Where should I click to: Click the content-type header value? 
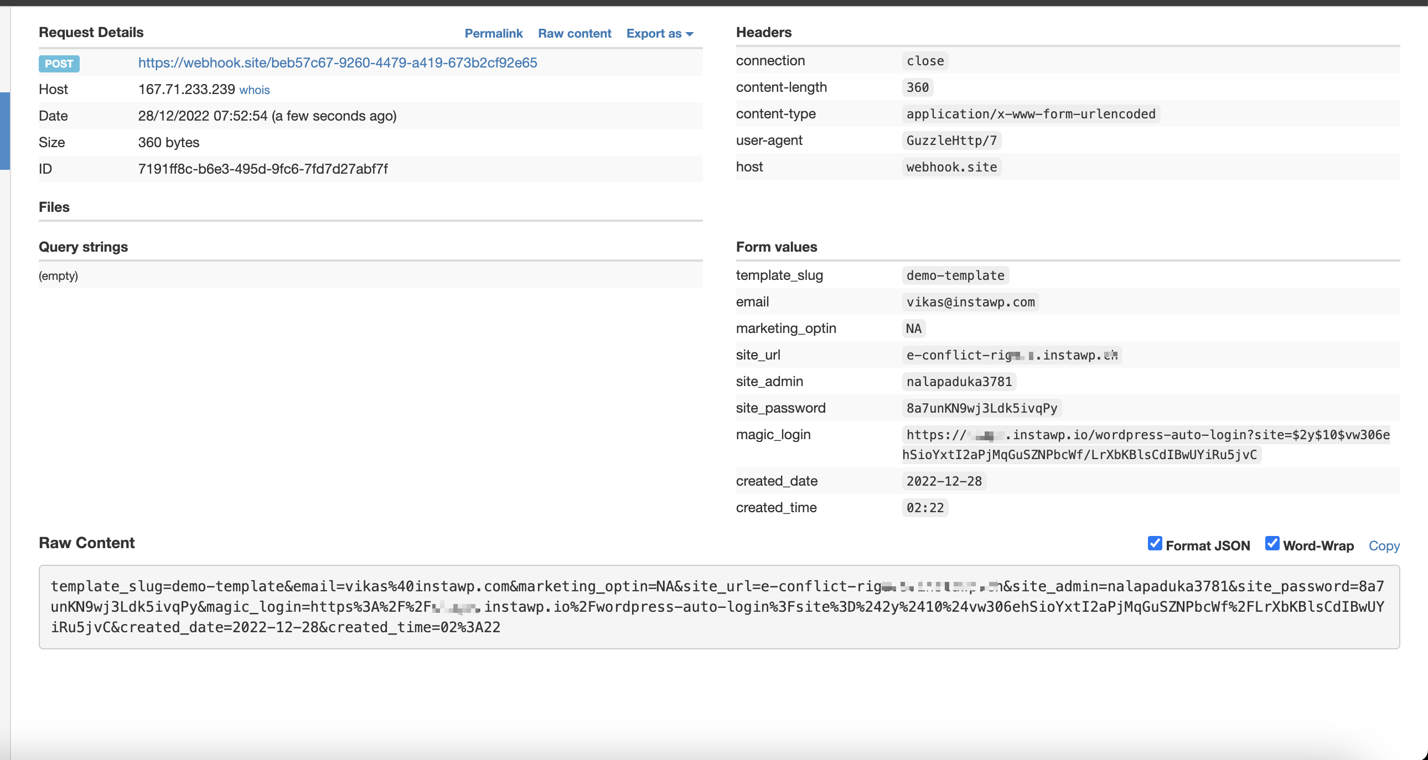coord(1031,114)
